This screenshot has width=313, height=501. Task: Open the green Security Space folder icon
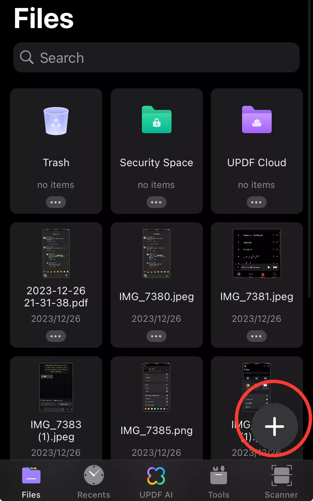[x=156, y=120]
